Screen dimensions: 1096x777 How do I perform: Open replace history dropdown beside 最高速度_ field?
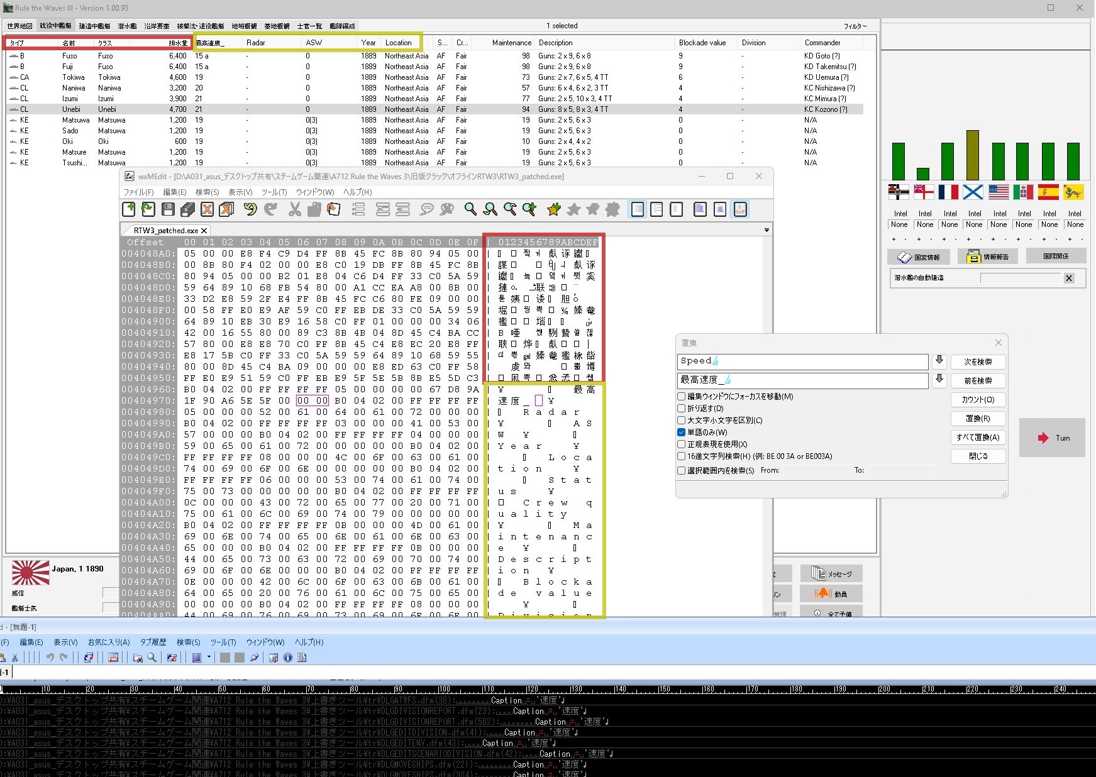click(x=939, y=379)
